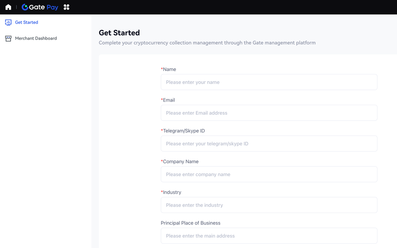
Task: Focus the Telegram/Skype ID input box
Action: 269,144
